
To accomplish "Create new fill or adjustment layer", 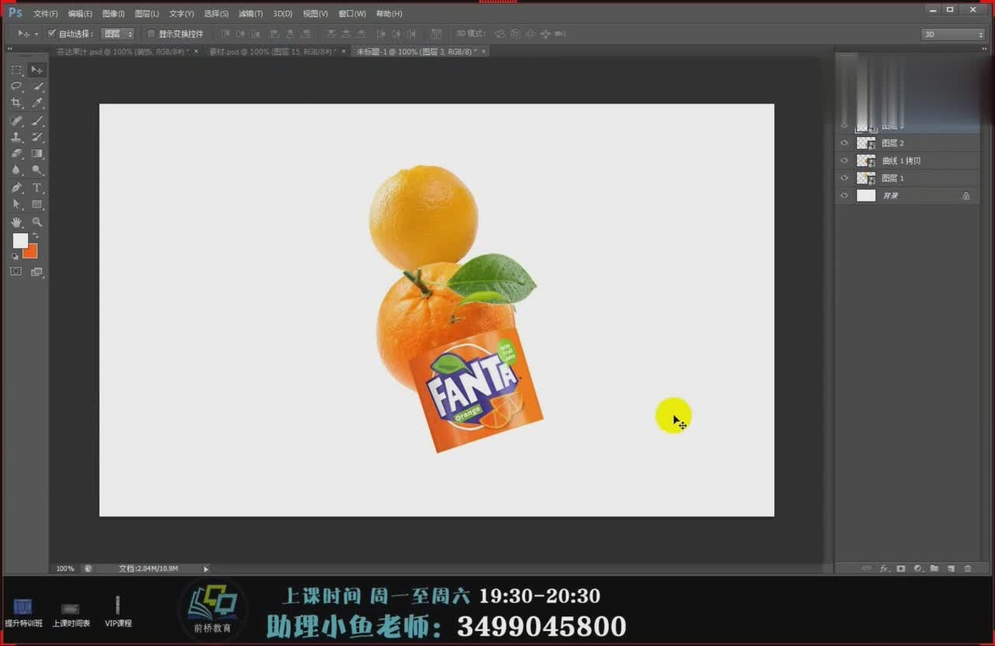I will [917, 568].
